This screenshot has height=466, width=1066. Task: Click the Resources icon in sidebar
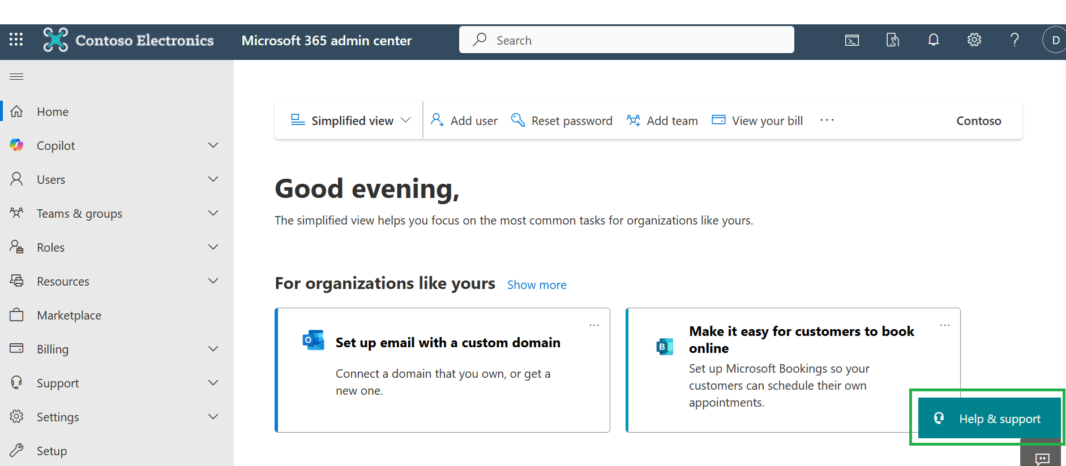pos(16,281)
